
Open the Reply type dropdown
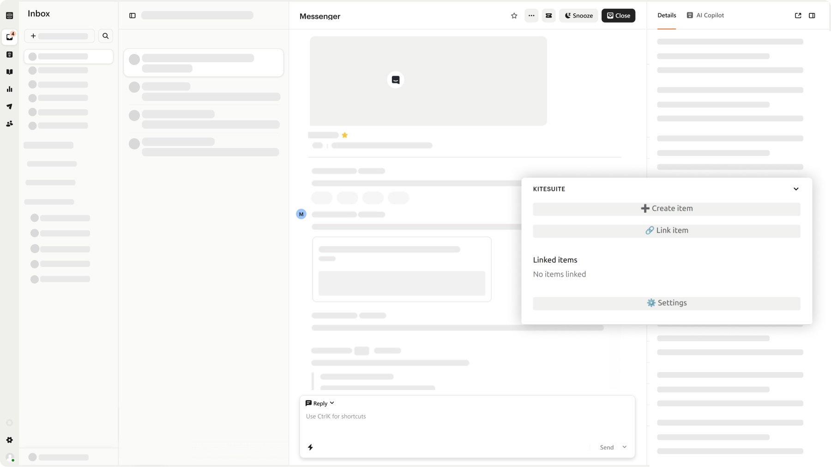[320, 403]
